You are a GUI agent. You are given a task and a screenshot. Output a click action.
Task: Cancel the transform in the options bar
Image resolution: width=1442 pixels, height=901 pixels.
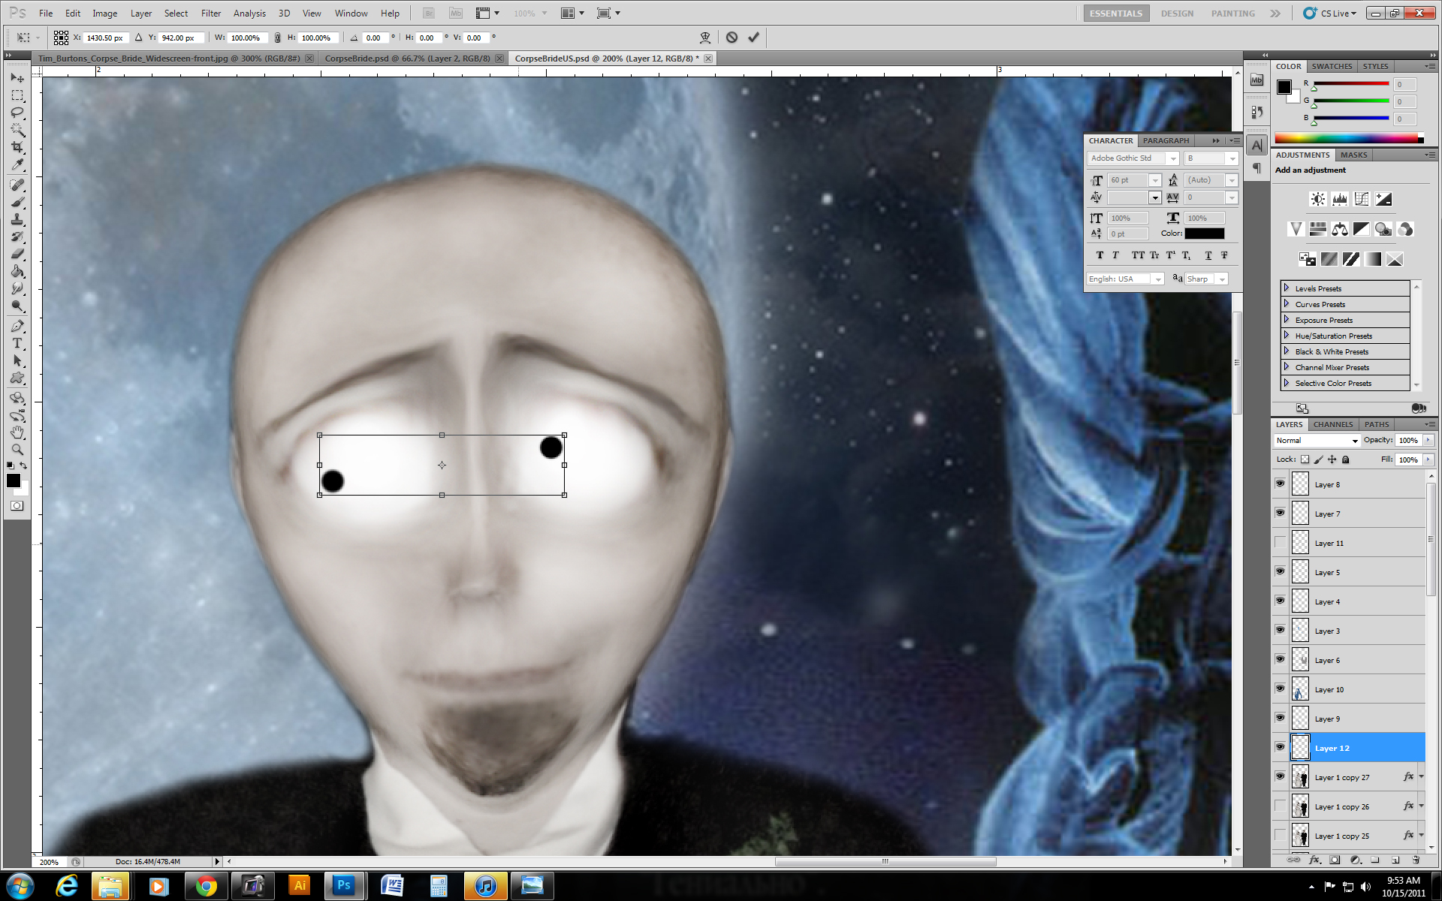[x=732, y=38]
